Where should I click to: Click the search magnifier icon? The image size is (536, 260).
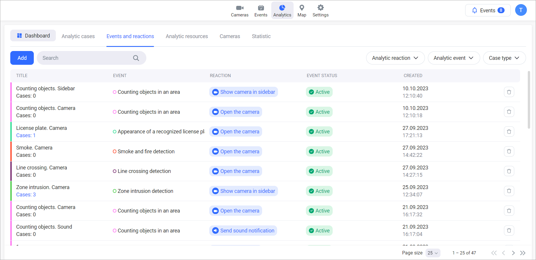(x=136, y=58)
